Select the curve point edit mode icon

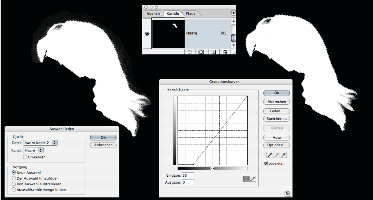point(246,179)
